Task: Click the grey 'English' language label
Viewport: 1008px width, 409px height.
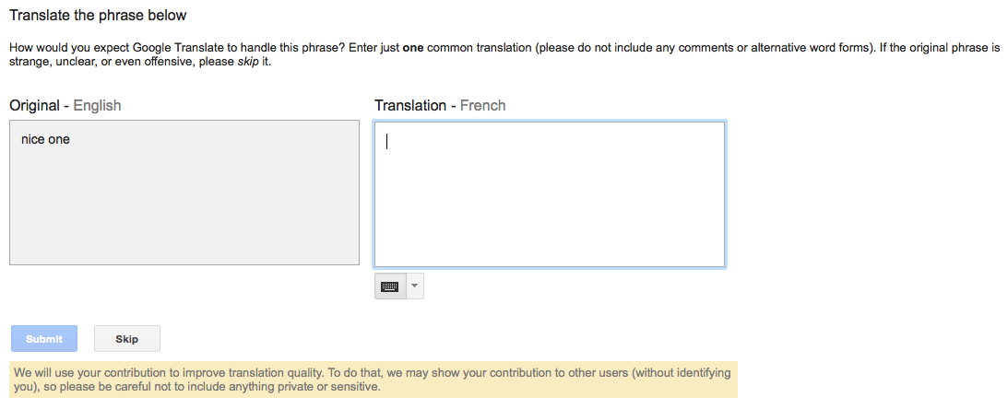Action: point(97,105)
